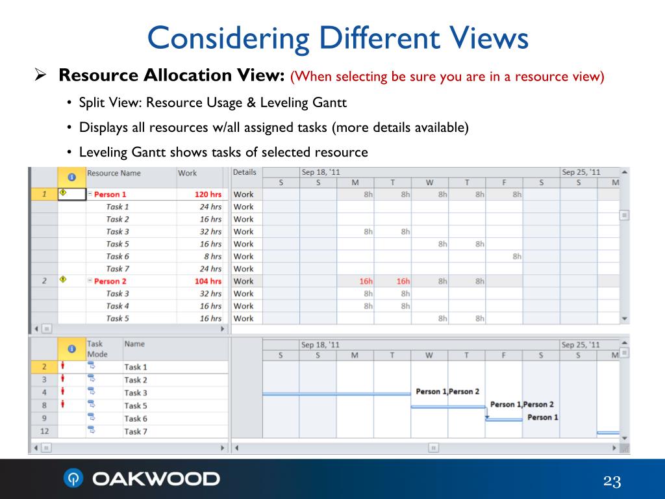Image resolution: width=665 pixels, height=499 pixels.
Task: Click the lower table left scroll arrow
Action: click(36, 448)
